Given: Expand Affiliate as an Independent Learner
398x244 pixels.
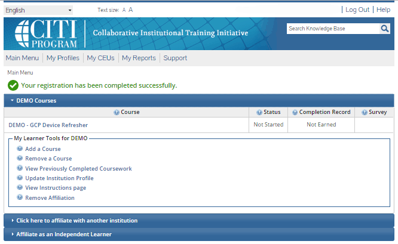Looking at the screenshot, I should click(199, 234).
